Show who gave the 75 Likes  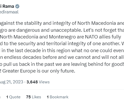tap(34, 97)
